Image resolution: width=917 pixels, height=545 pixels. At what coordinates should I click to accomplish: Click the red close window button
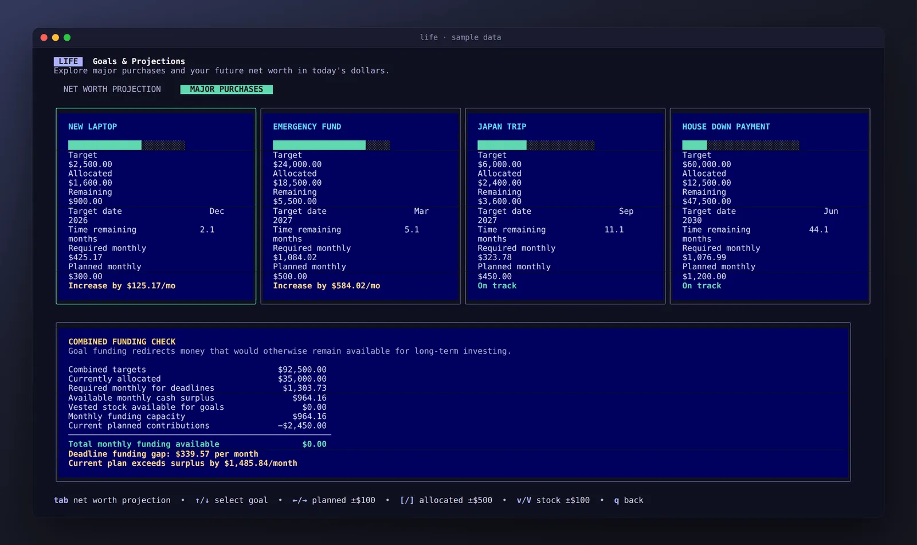click(44, 37)
